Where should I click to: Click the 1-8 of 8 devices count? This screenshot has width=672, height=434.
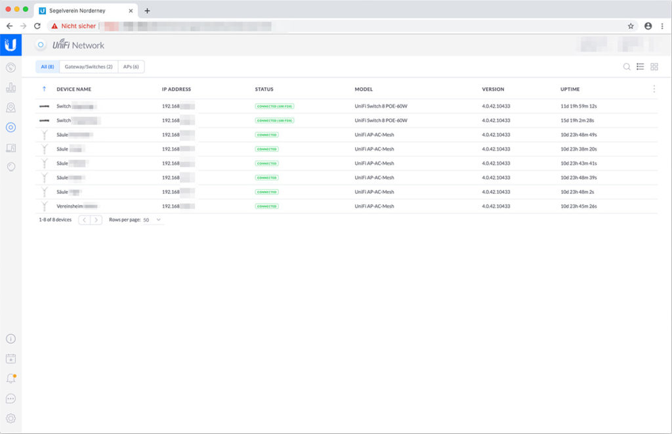55,219
